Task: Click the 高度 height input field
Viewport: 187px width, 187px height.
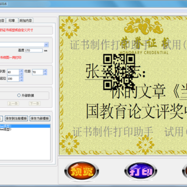Action: coord(33,50)
